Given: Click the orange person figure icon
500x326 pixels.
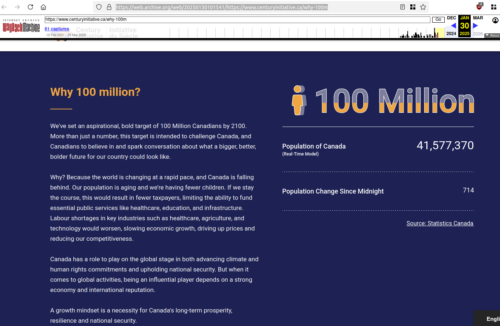Looking at the screenshot, I should click(299, 100).
